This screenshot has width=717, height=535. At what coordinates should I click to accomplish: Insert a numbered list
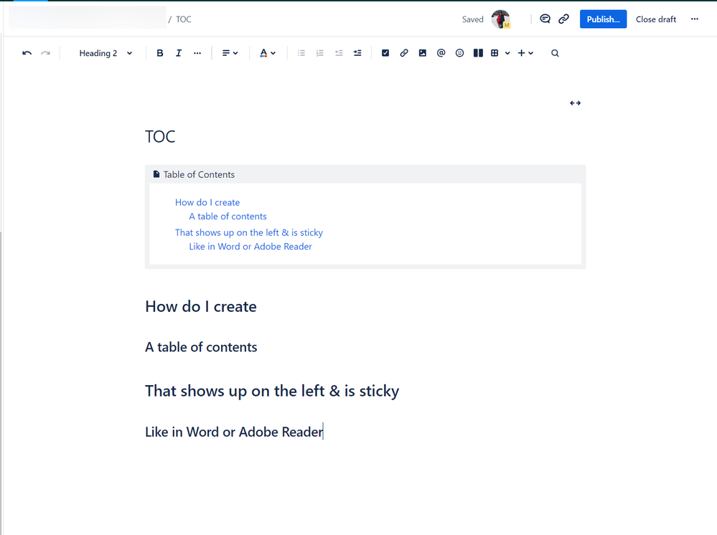pos(319,53)
